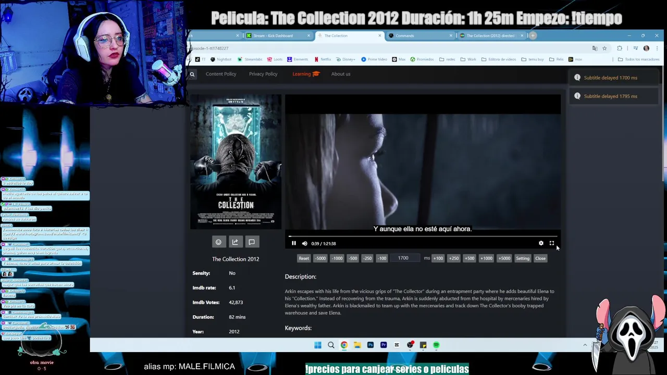Screen dimensions: 667x375
Task: Reset the subtitle delay
Action: (304, 258)
